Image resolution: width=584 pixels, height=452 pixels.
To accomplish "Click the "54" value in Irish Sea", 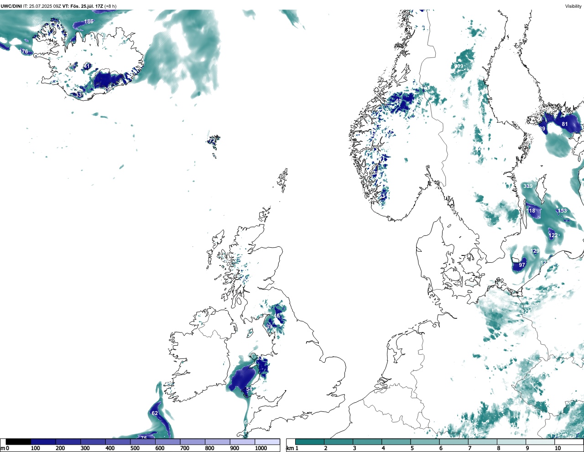I will coord(249,389).
